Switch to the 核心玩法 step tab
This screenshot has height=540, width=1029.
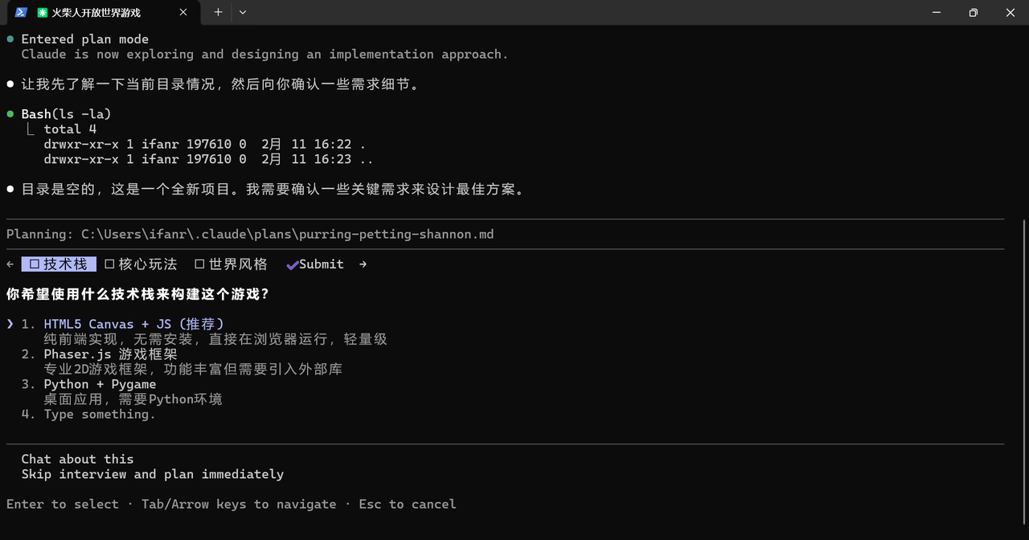pos(147,264)
